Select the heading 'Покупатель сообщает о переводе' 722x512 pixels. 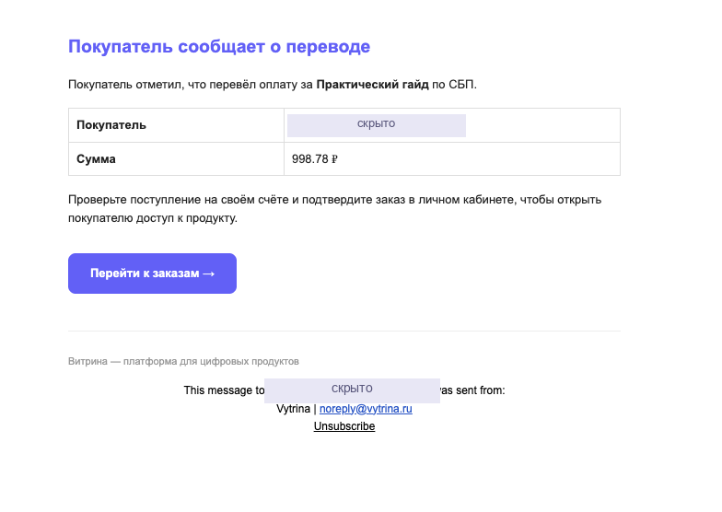pyautogui.click(x=219, y=46)
